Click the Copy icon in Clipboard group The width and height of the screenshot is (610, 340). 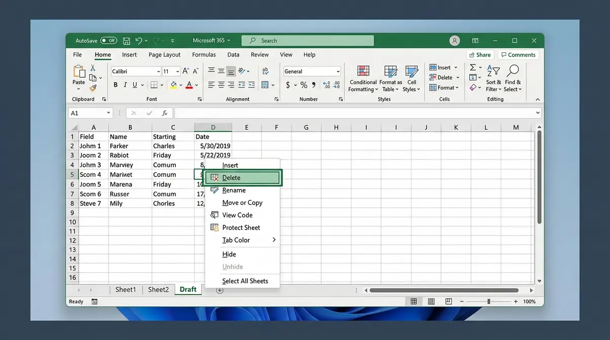[x=93, y=77]
